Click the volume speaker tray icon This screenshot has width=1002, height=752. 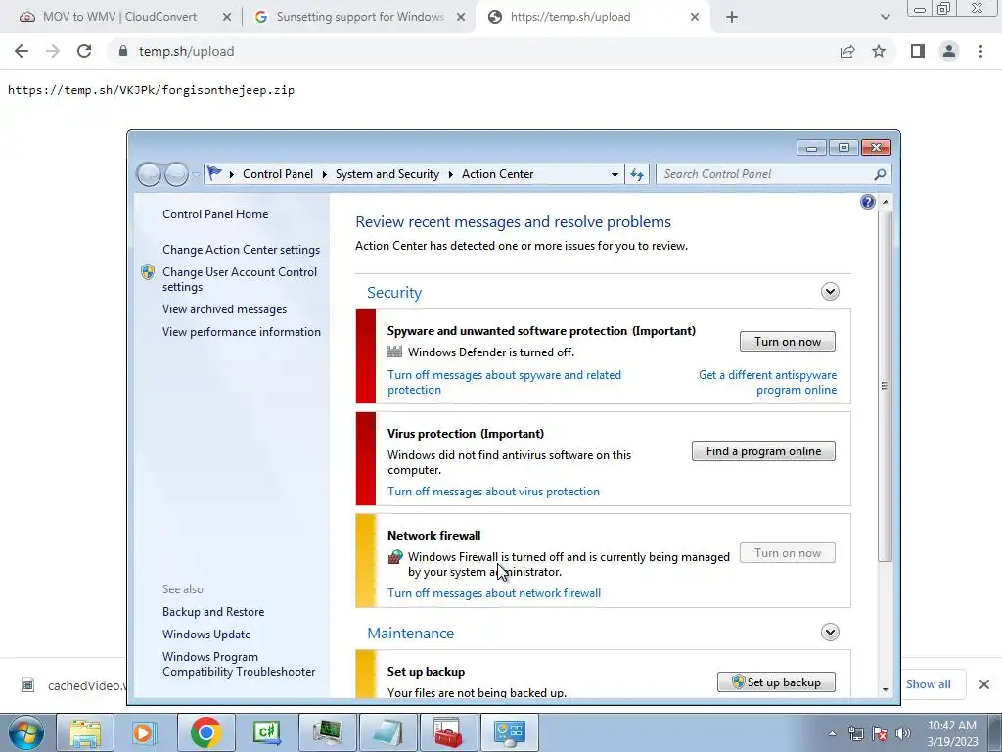903,733
